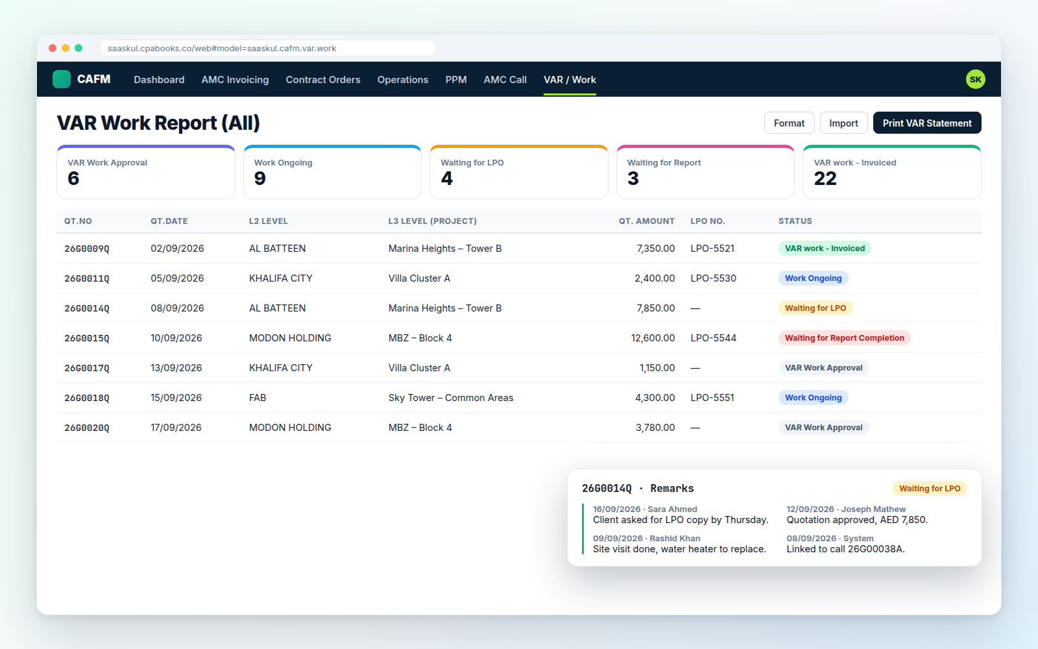
Task: Open quotation 26G0017Q
Action: coord(87,368)
